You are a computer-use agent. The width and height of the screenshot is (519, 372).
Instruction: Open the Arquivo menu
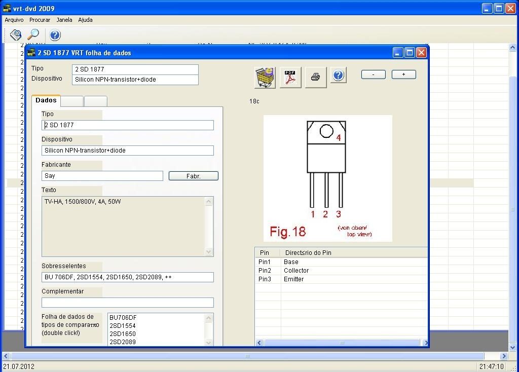coord(14,20)
